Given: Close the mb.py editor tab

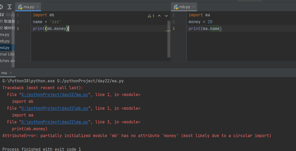Looking at the screenshot, I should 193,7.
